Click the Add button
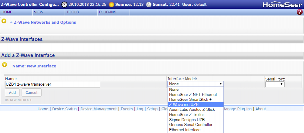 tap(12, 93)
